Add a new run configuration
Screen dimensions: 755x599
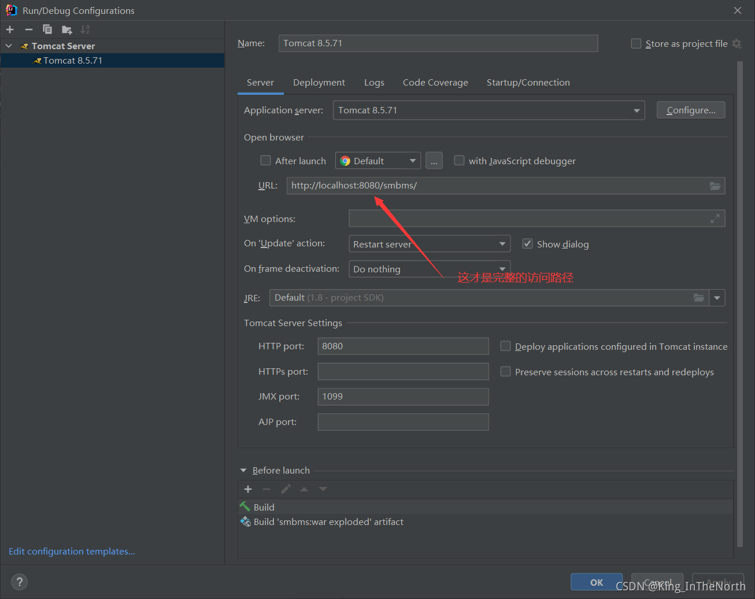(10, 29)
